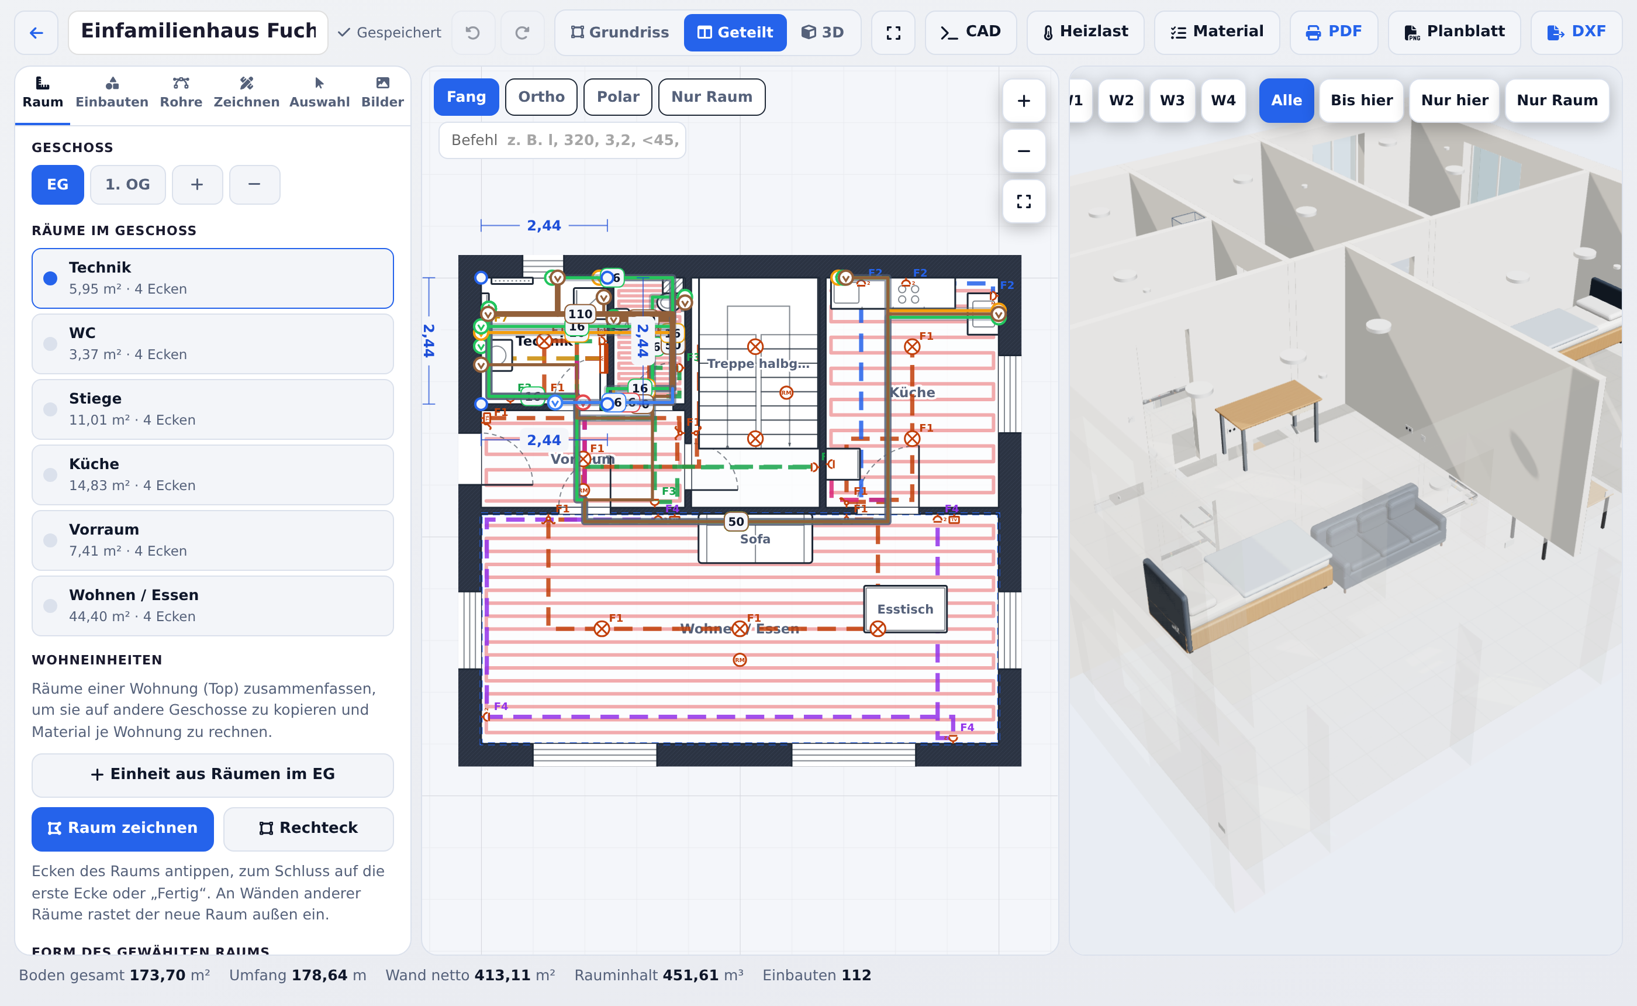Select Bis hier in the 3D view
The image size is (1637, 1006).
point(1361,101)
